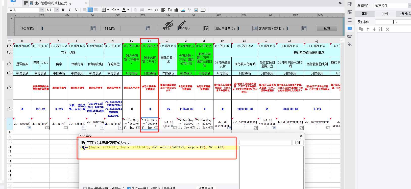Click 检查合法性 button in formula dialog

coord(206,188)
